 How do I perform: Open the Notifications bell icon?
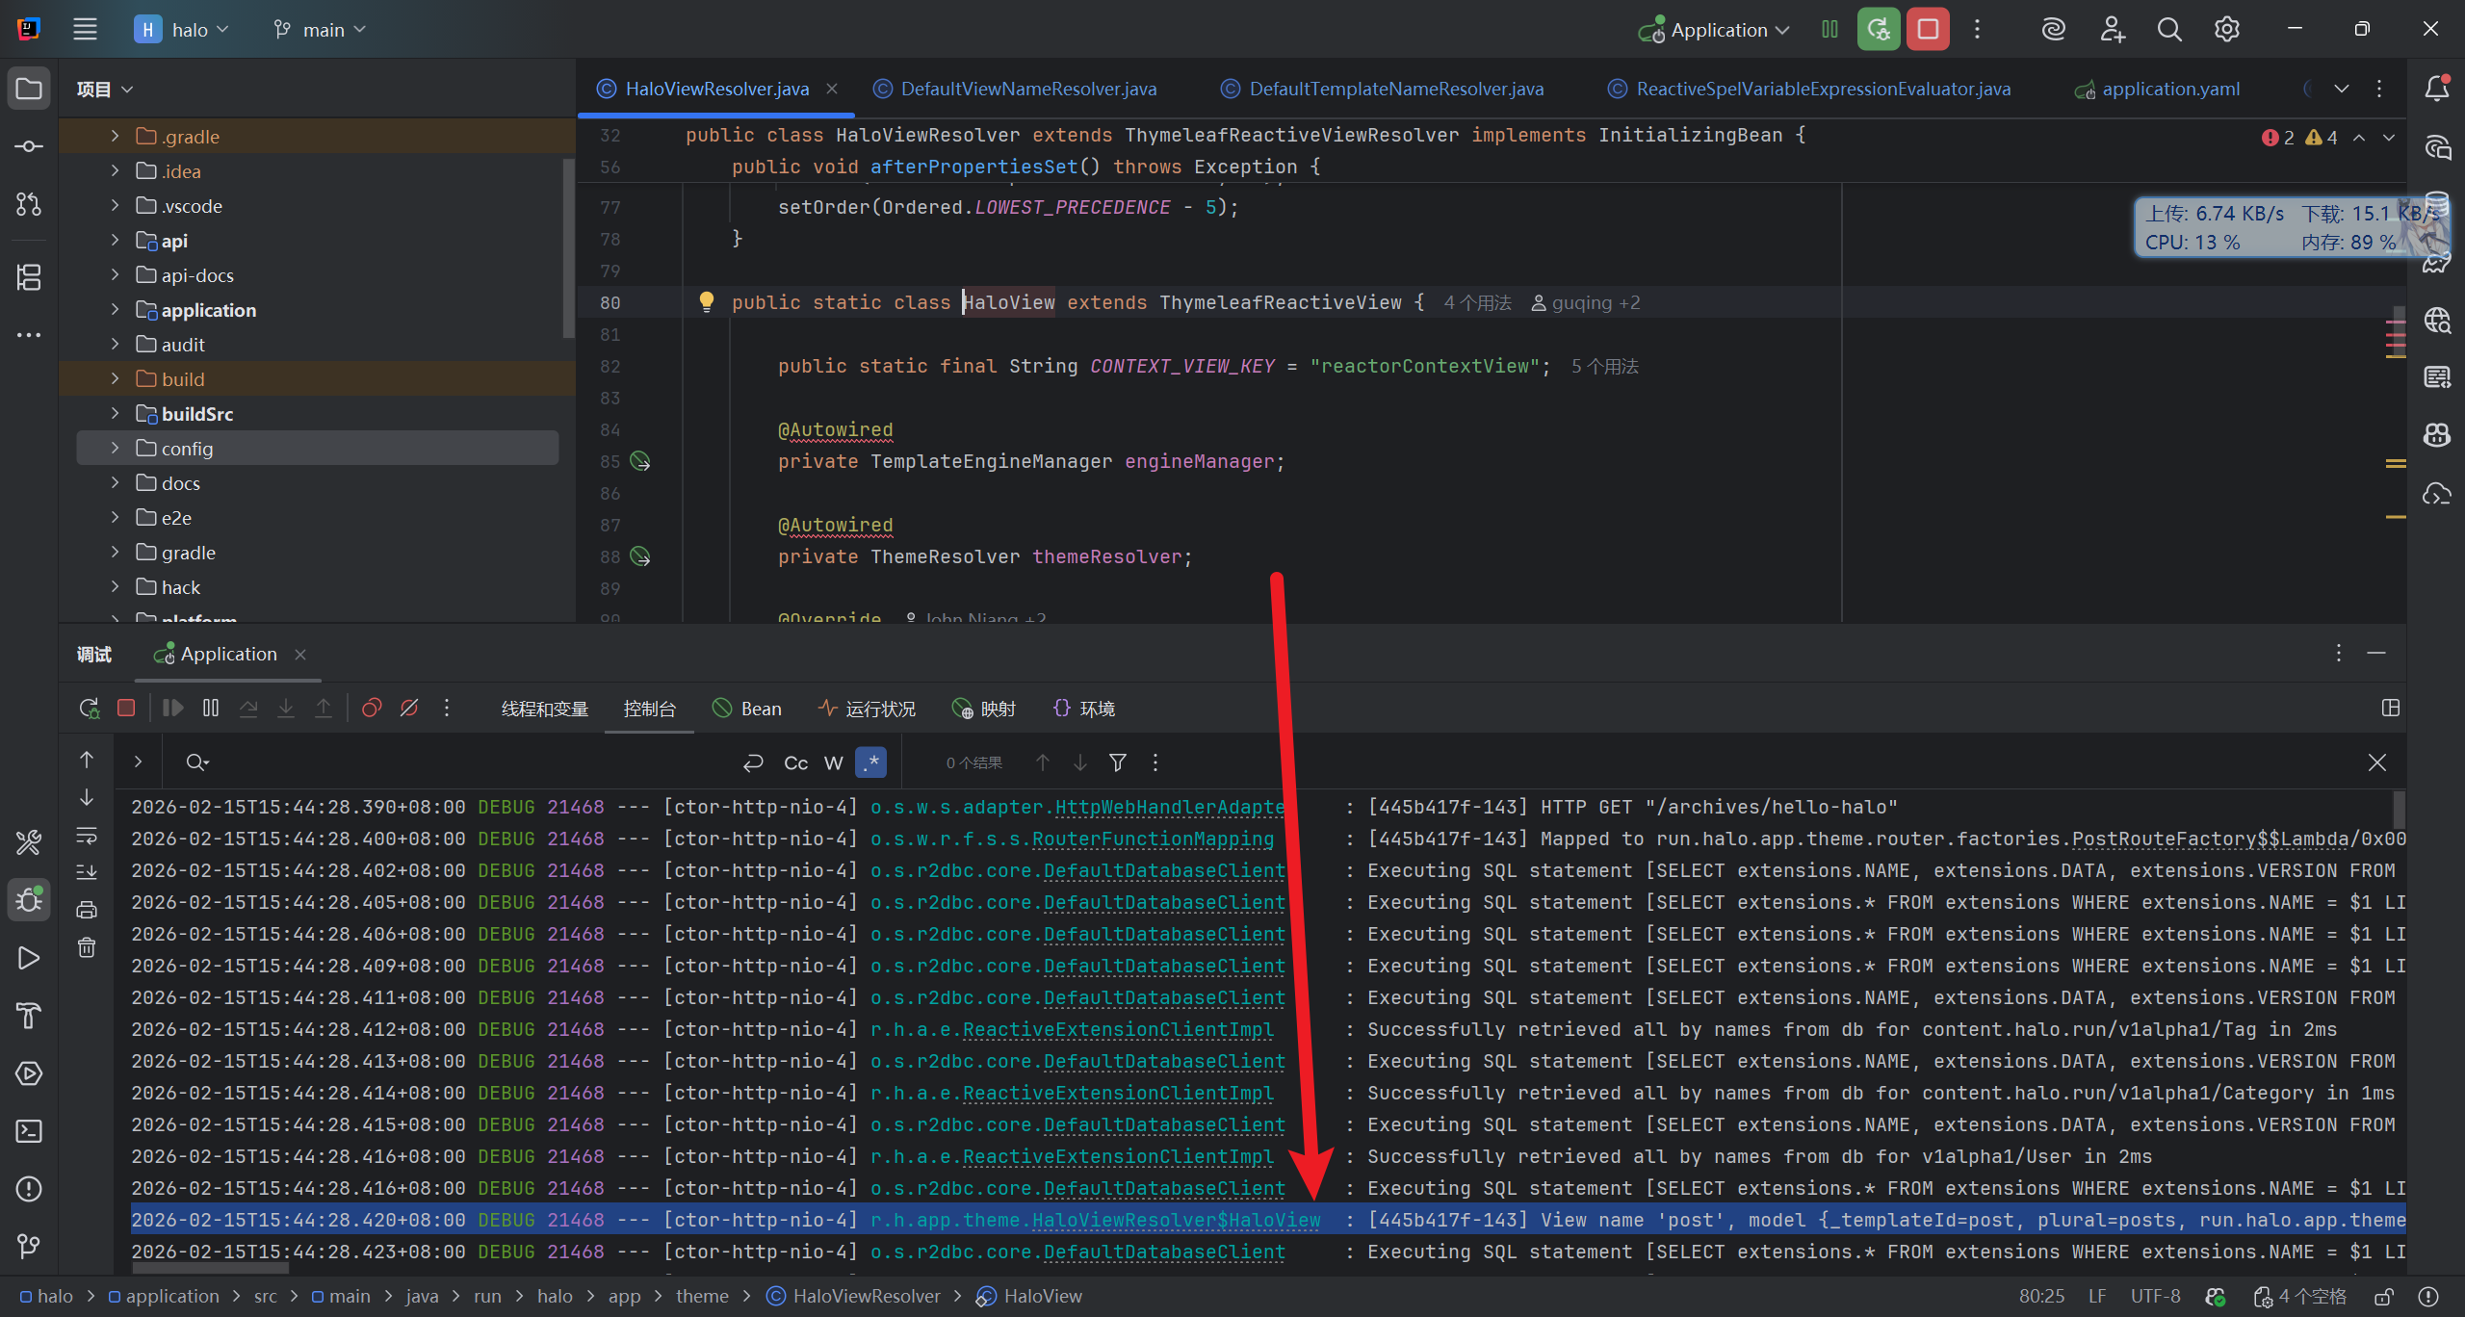2436,89
